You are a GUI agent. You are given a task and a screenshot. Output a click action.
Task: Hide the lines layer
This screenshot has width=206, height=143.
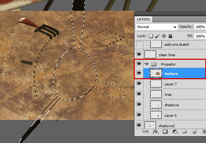pyautogui.click(x=139, y=94)
